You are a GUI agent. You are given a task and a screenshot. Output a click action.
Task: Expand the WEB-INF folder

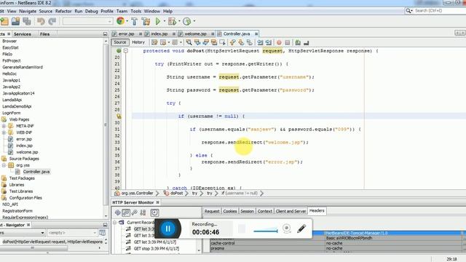click(x=4, y=132)
